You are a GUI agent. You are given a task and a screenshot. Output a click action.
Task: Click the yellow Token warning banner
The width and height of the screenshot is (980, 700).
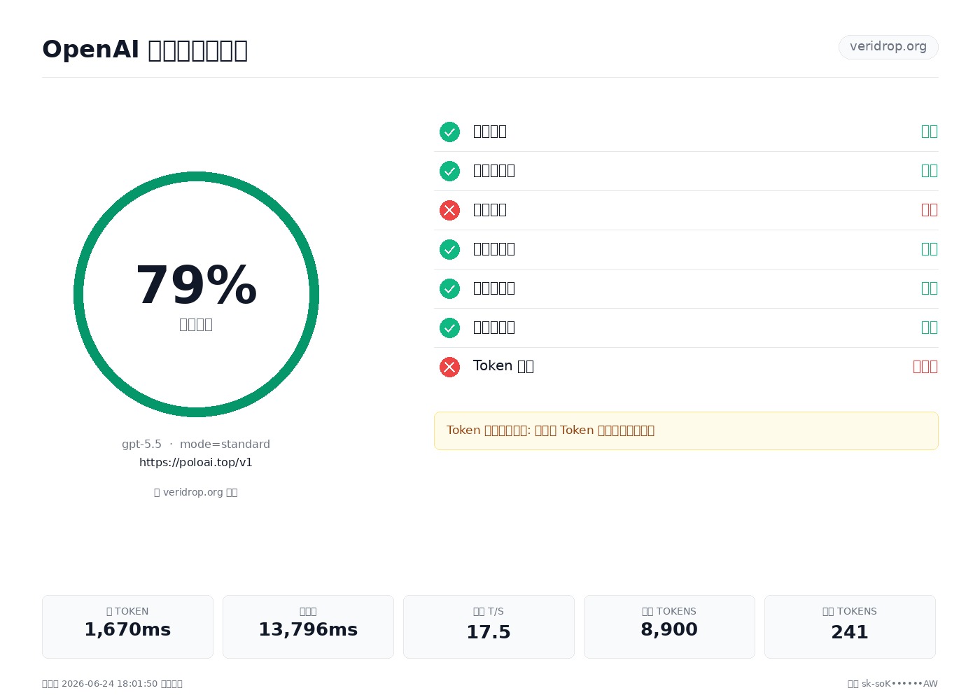pos(686,430)
